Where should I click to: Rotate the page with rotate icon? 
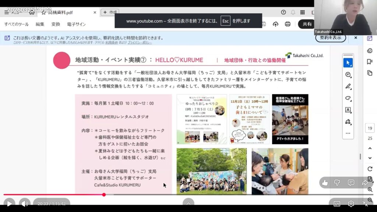pyautogui.click(x=370, y=169)
